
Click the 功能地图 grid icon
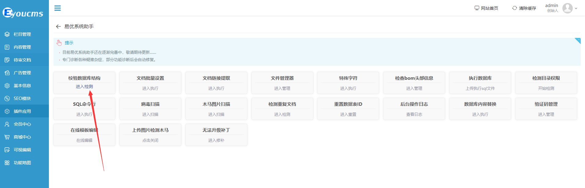7,163
